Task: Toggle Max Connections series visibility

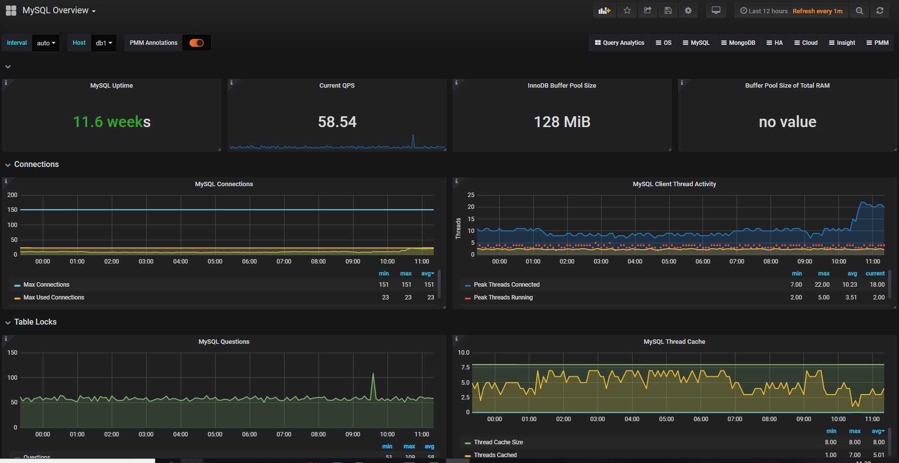Action: [x=46, y=285]
